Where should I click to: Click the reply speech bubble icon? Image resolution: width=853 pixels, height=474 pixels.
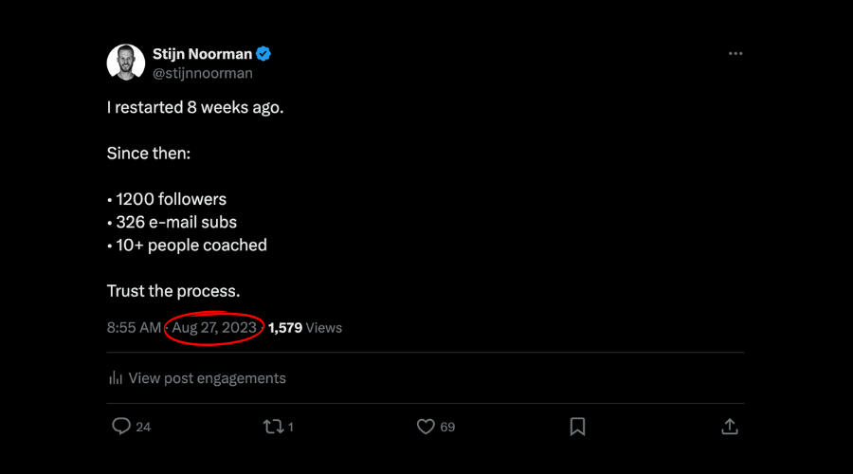click(120, 427)
